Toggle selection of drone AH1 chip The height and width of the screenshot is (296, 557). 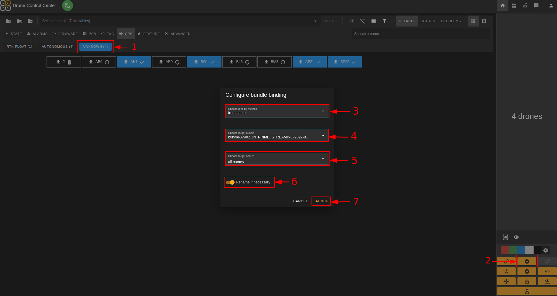coord(134,62)
